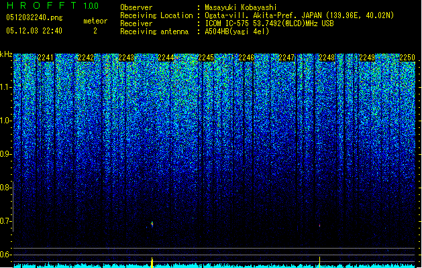Click the 2249 time marker
This screenshot has width=422, height=268.
(x=367, y=58)
